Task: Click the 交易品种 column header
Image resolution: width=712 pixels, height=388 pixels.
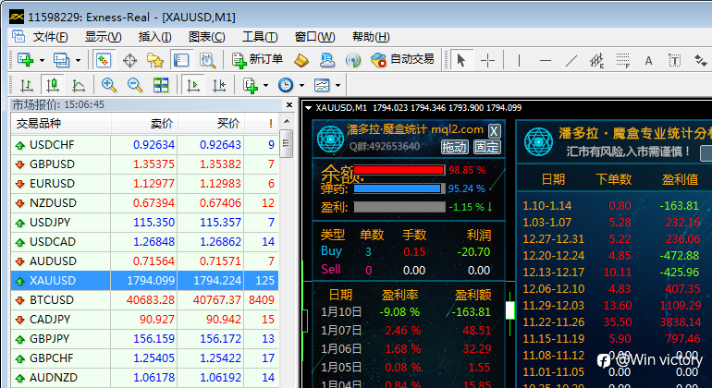Action: 61,124
